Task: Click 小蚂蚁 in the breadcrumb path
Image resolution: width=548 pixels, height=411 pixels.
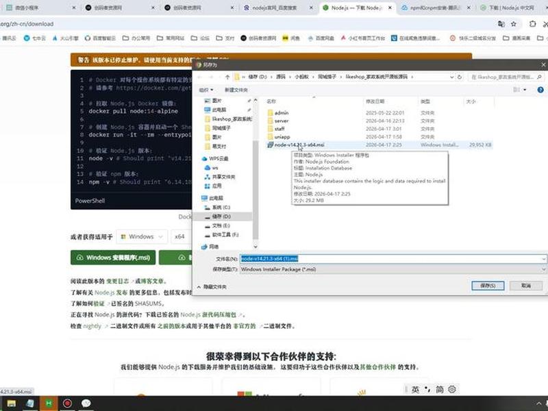Action: pyautogui.click(x=302, y=77)
